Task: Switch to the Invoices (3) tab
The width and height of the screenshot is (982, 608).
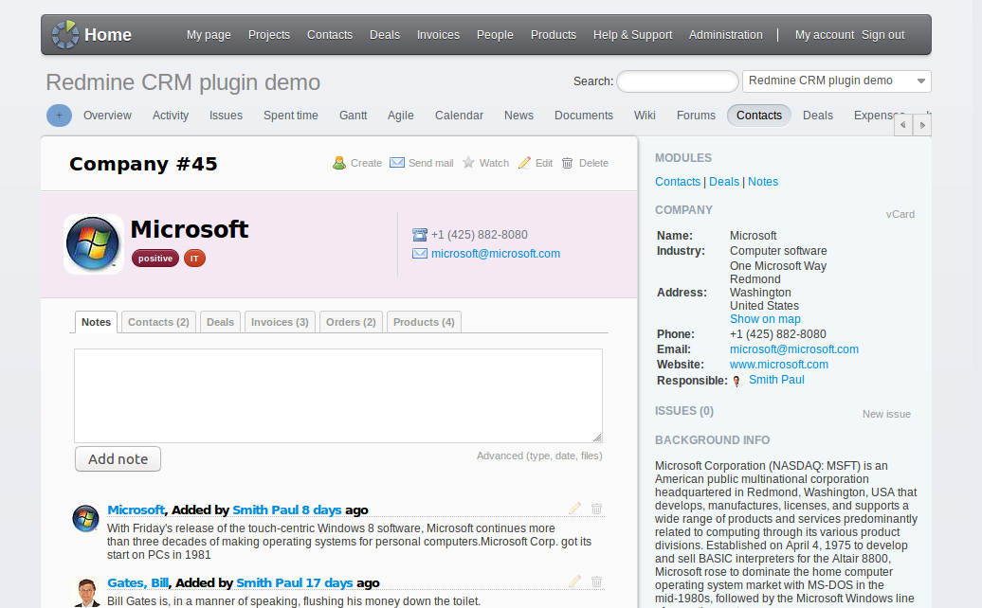Action: [x=279, y=322]
